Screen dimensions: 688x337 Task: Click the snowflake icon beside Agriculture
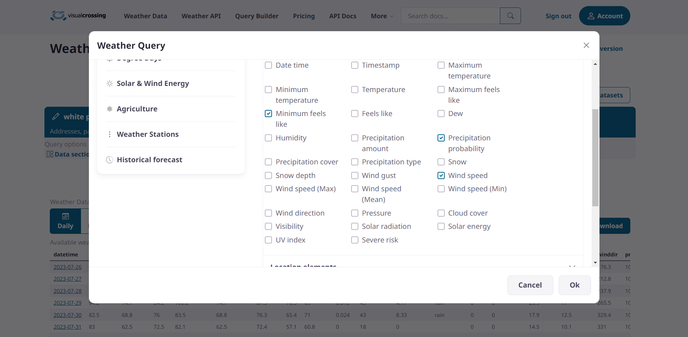[110, 109]
